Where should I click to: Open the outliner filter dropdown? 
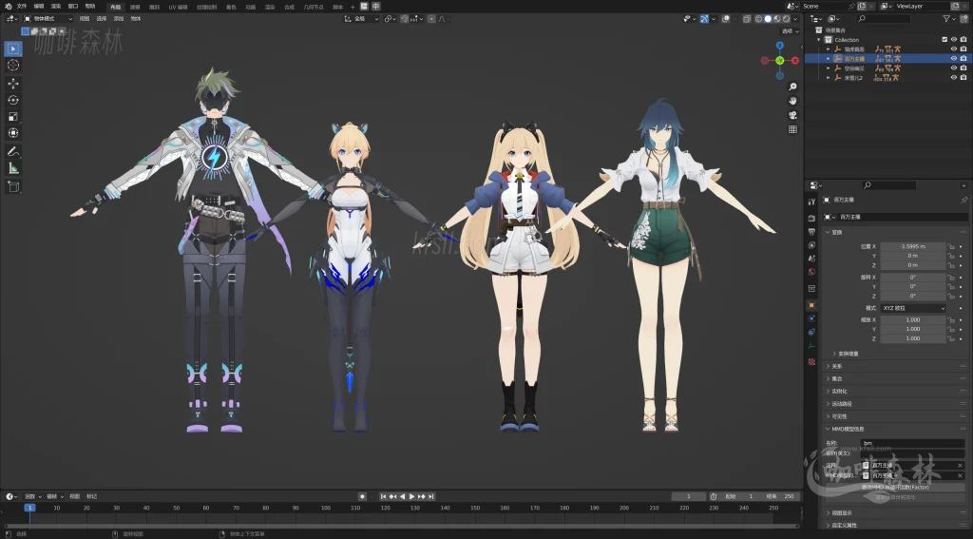[949, 19]
